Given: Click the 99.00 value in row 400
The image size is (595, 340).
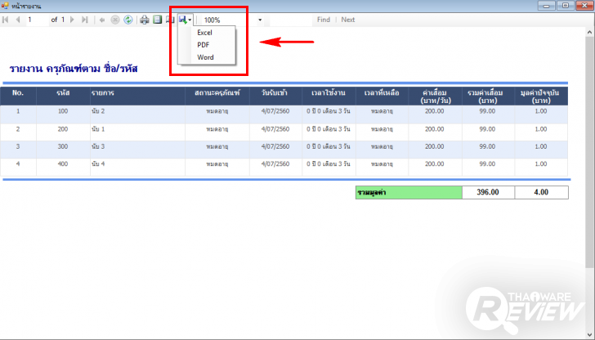Looking at the screenshot, I should click(487, 164).
